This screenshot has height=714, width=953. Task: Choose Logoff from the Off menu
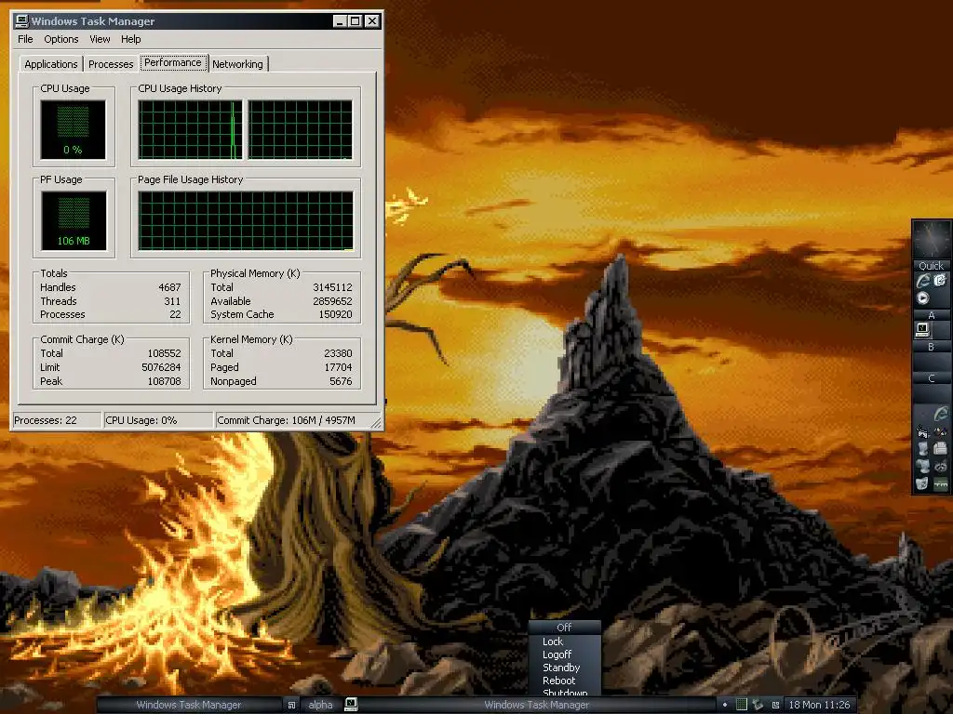tap(557, 654)
